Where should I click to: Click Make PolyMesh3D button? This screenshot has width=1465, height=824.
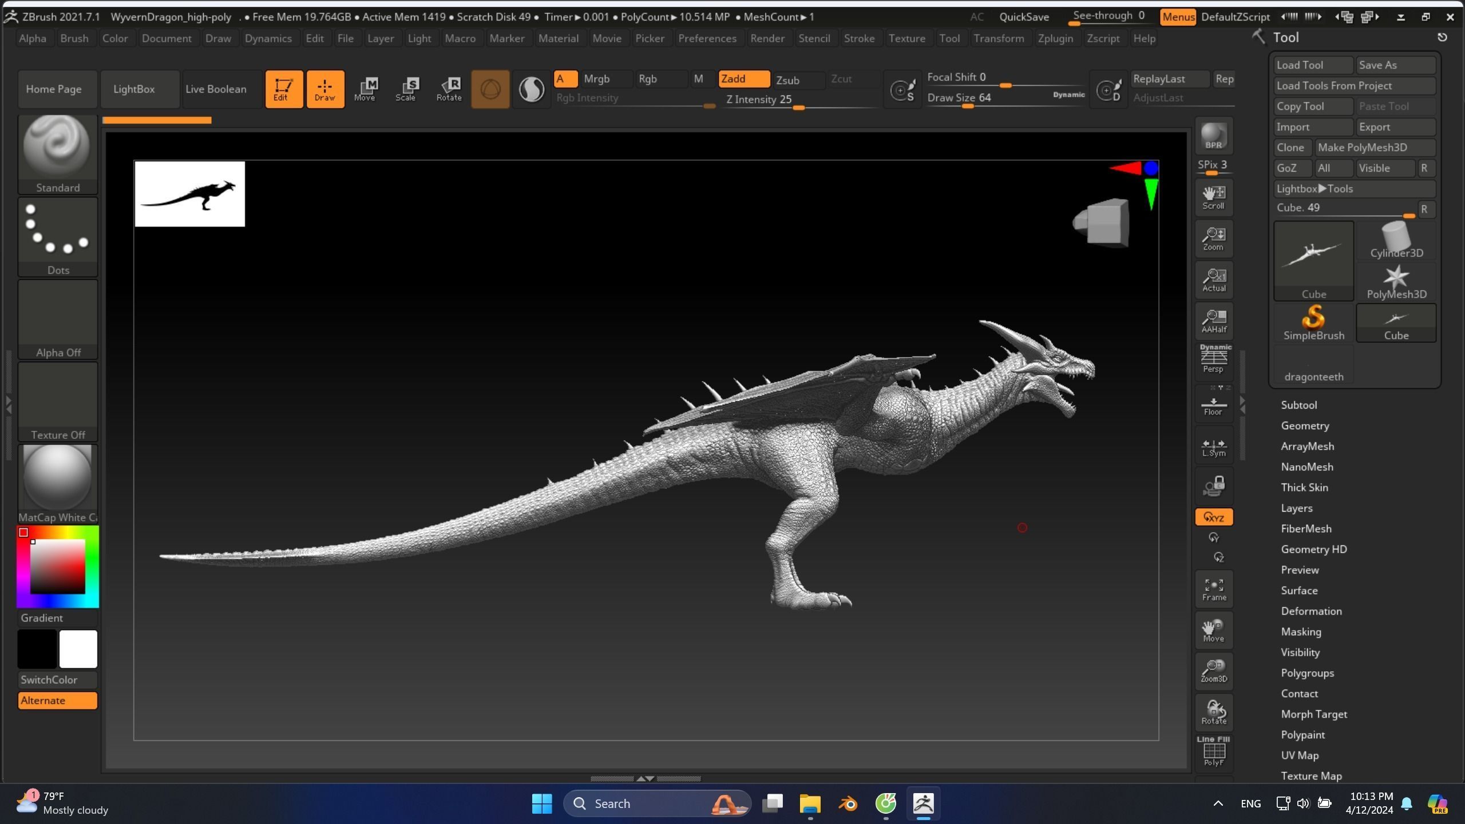click(x=1375, y=148)
